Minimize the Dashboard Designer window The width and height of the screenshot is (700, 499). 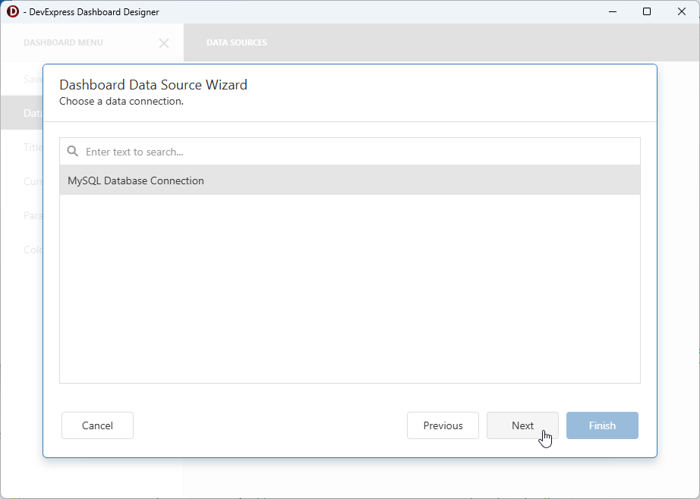click(612, 11)
